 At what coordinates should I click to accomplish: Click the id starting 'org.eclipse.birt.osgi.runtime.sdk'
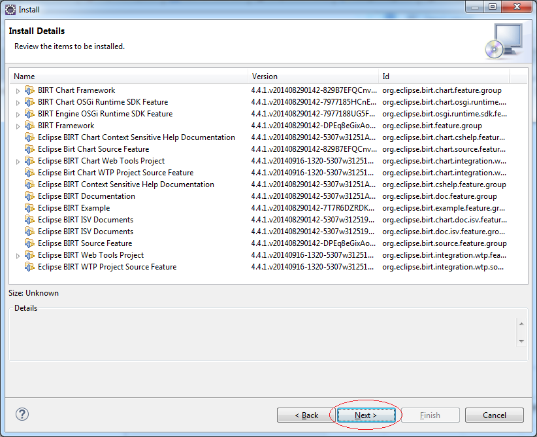444,114
